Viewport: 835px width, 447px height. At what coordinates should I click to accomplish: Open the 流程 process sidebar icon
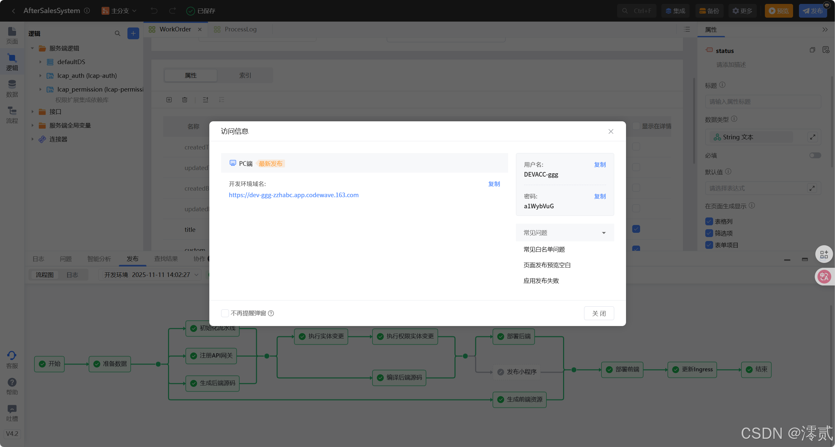pos(12,115)
